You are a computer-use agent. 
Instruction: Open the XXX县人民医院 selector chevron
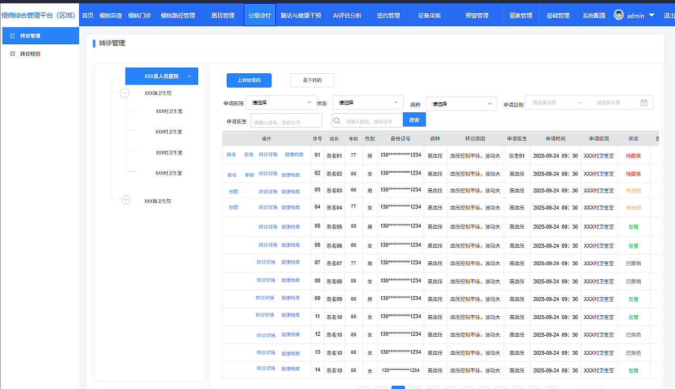[x=190, y=76]
